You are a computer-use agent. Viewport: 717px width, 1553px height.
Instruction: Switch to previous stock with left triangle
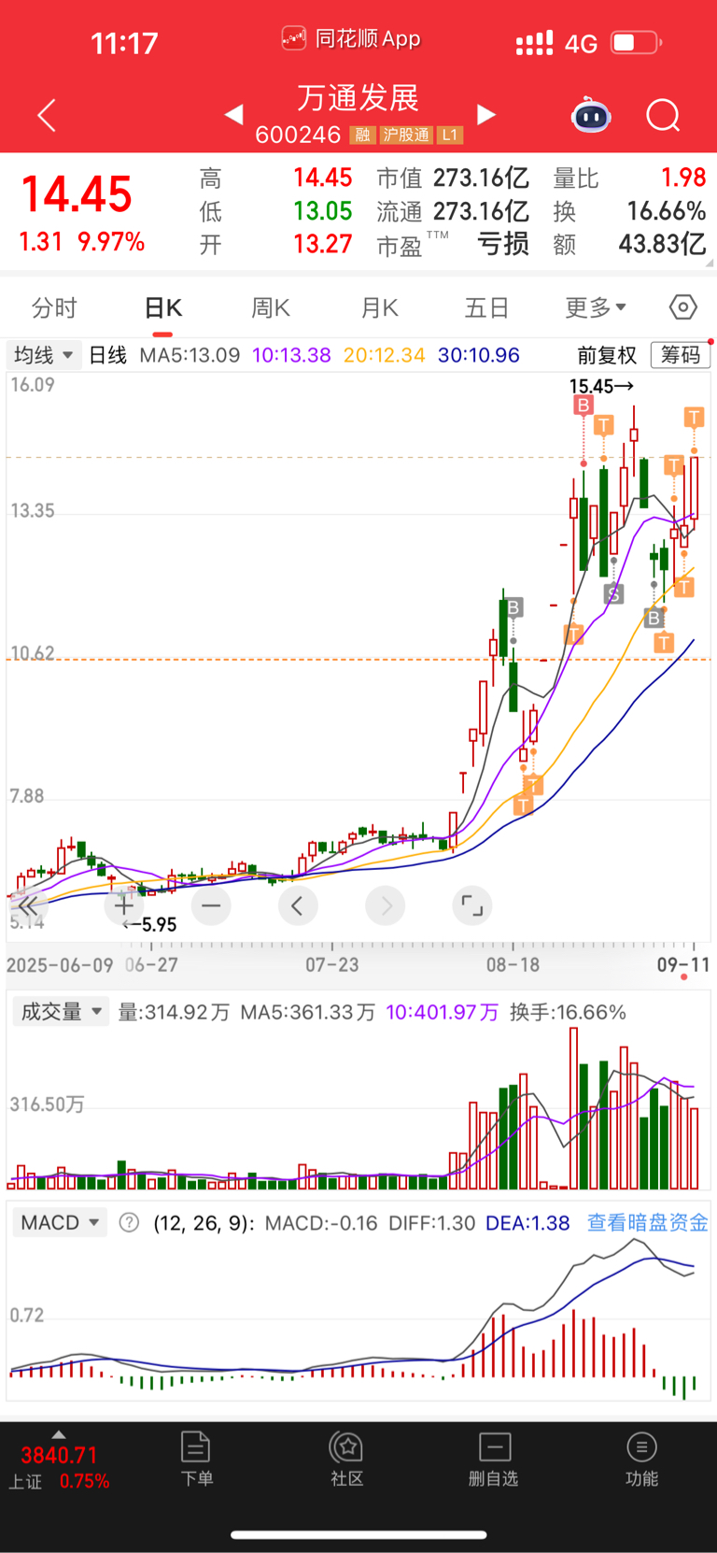click(234, 114)
